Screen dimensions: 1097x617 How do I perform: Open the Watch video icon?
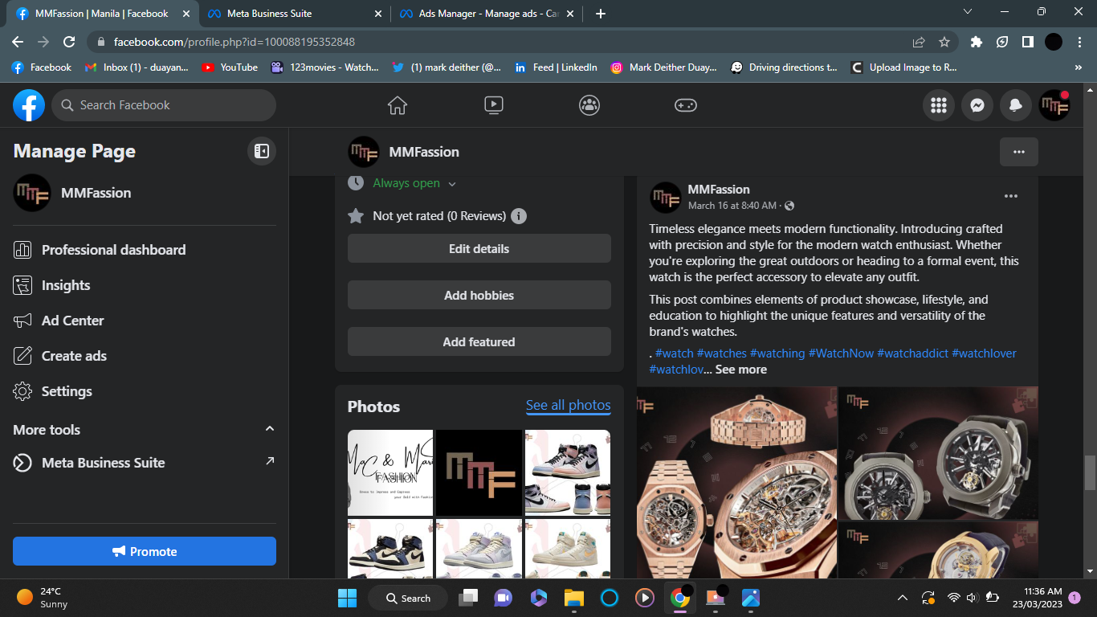pyautogui.click(x=493, y=105)
